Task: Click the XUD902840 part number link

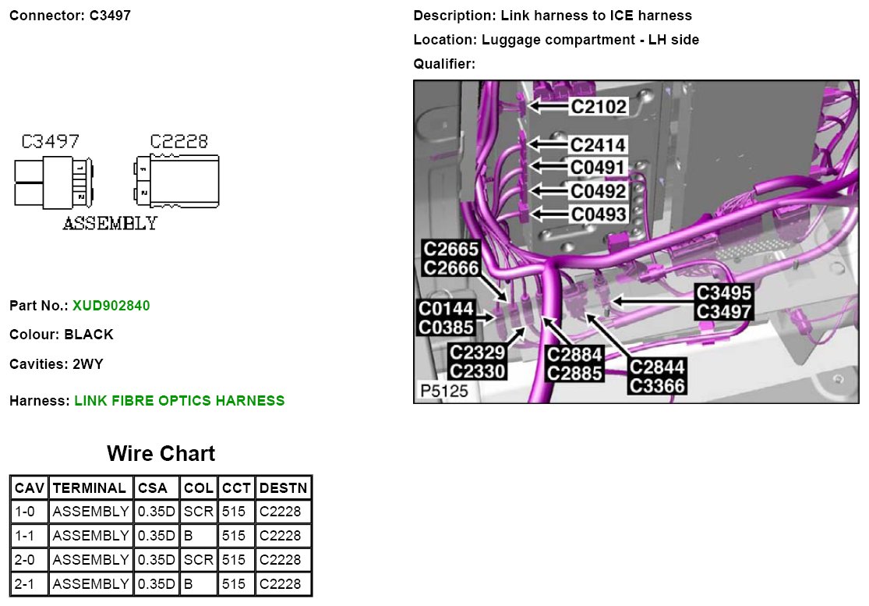Action: pyautogui.click(x=111, y=306)
